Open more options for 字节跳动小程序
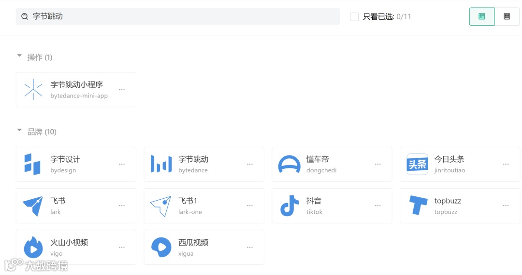This screenshot has width=522, height=275. pos(122,90)
